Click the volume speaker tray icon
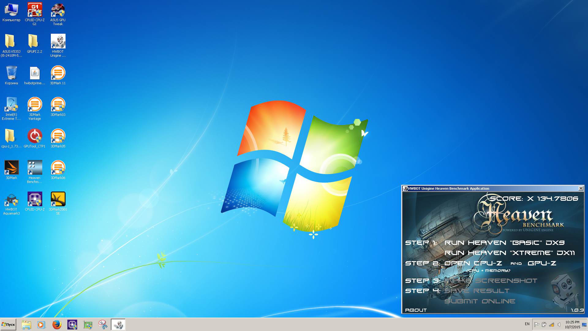The image size is (588, 331). tap(559, 325)
